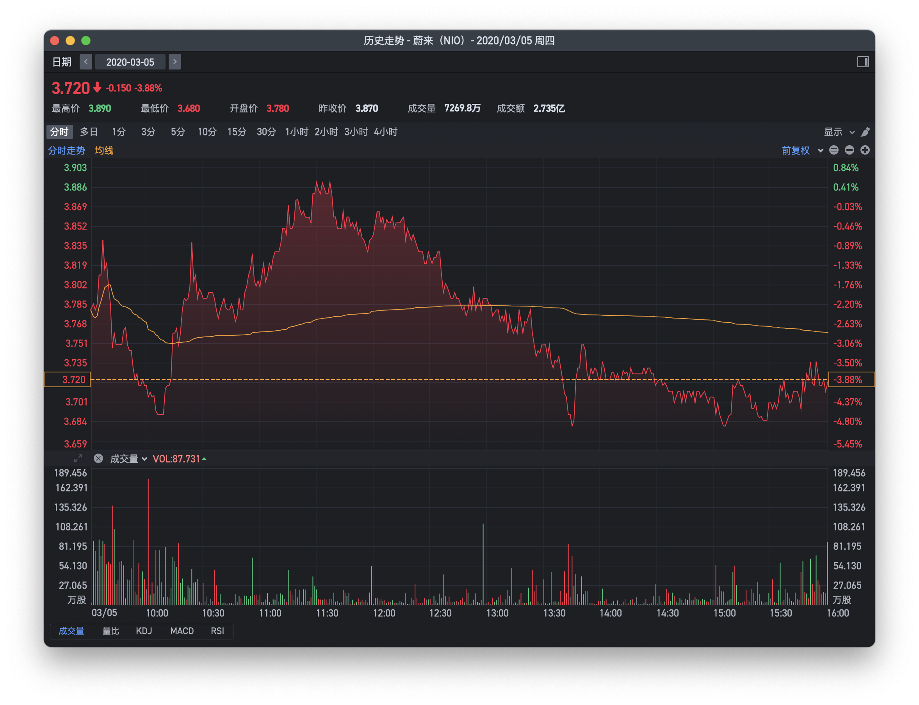919x705 pixels.
Task: Select the 分时 timeframe tab
Action: click(x=59, y=132)
